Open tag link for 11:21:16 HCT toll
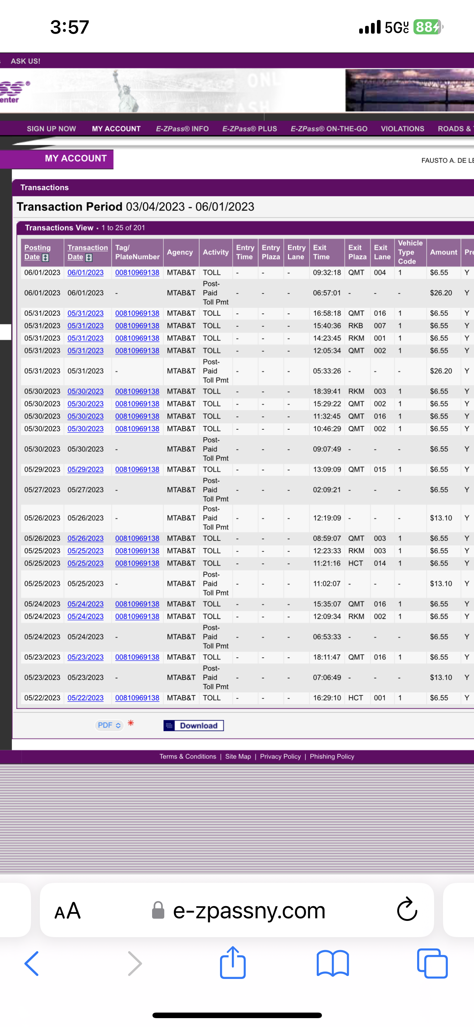The width and height of the screenshot is (474, 1027). pos(137,563)
